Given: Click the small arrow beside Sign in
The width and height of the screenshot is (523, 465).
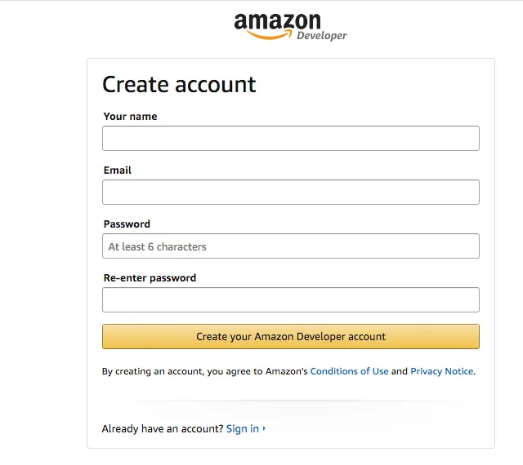Looking at the screenshot, I should tap(265, 429).
